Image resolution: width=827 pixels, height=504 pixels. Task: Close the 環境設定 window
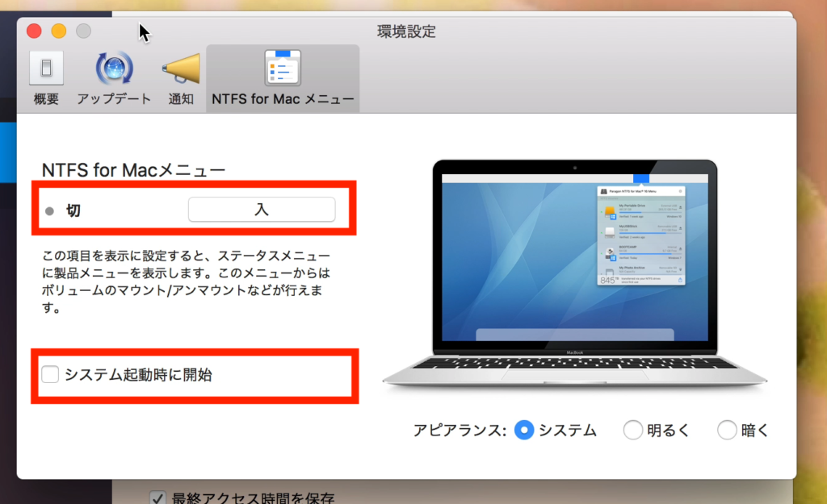[34, 31]
